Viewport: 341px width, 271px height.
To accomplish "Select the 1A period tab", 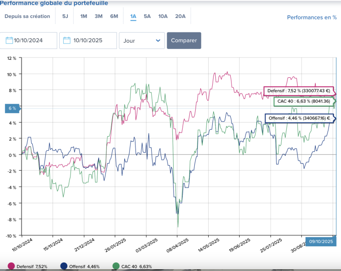I will click(133, 17).
